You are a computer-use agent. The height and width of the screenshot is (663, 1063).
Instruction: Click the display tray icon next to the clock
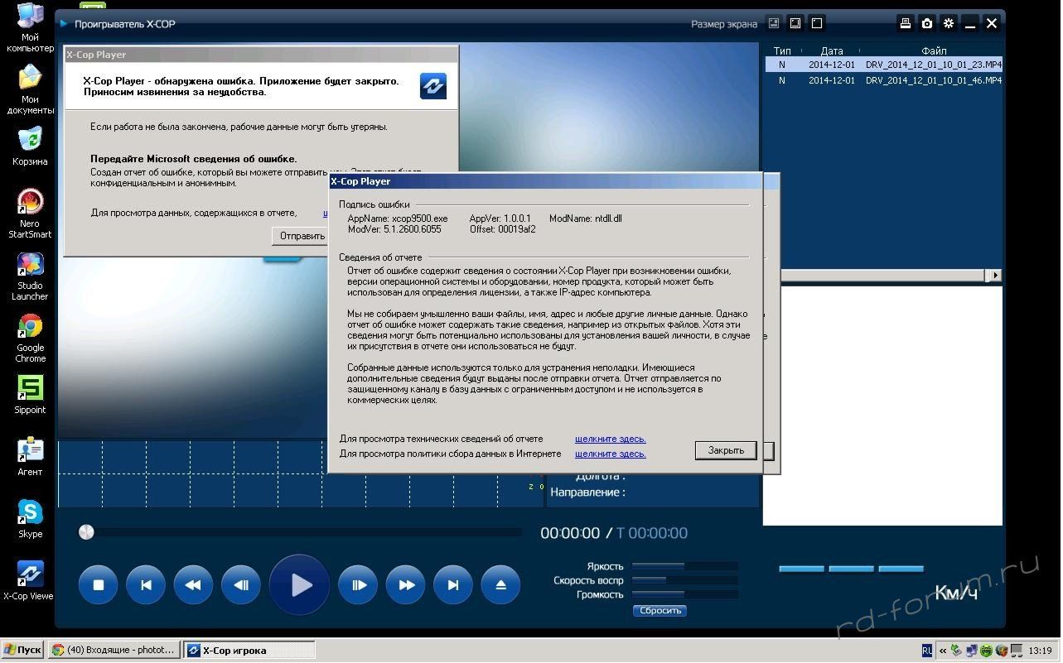[1015, 651]
